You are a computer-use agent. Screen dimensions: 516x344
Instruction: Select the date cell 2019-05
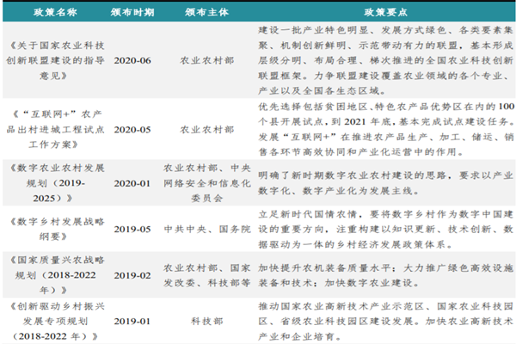132,229
